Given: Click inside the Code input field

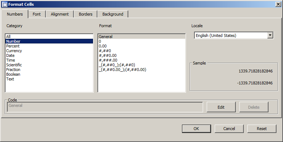Looking at the screenshot, I should [x=105, y=107].
